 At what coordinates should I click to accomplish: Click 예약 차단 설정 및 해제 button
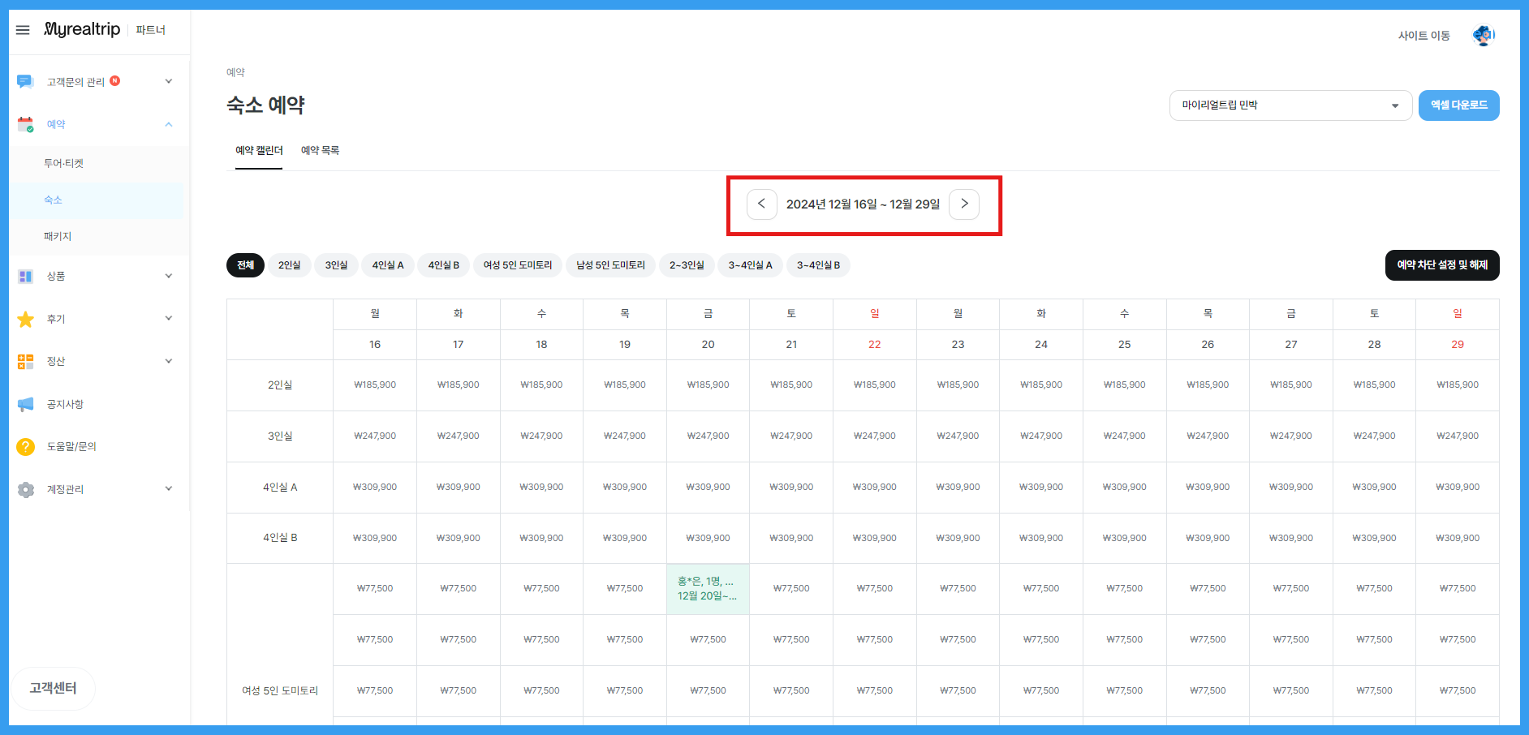pos(1441,265)
